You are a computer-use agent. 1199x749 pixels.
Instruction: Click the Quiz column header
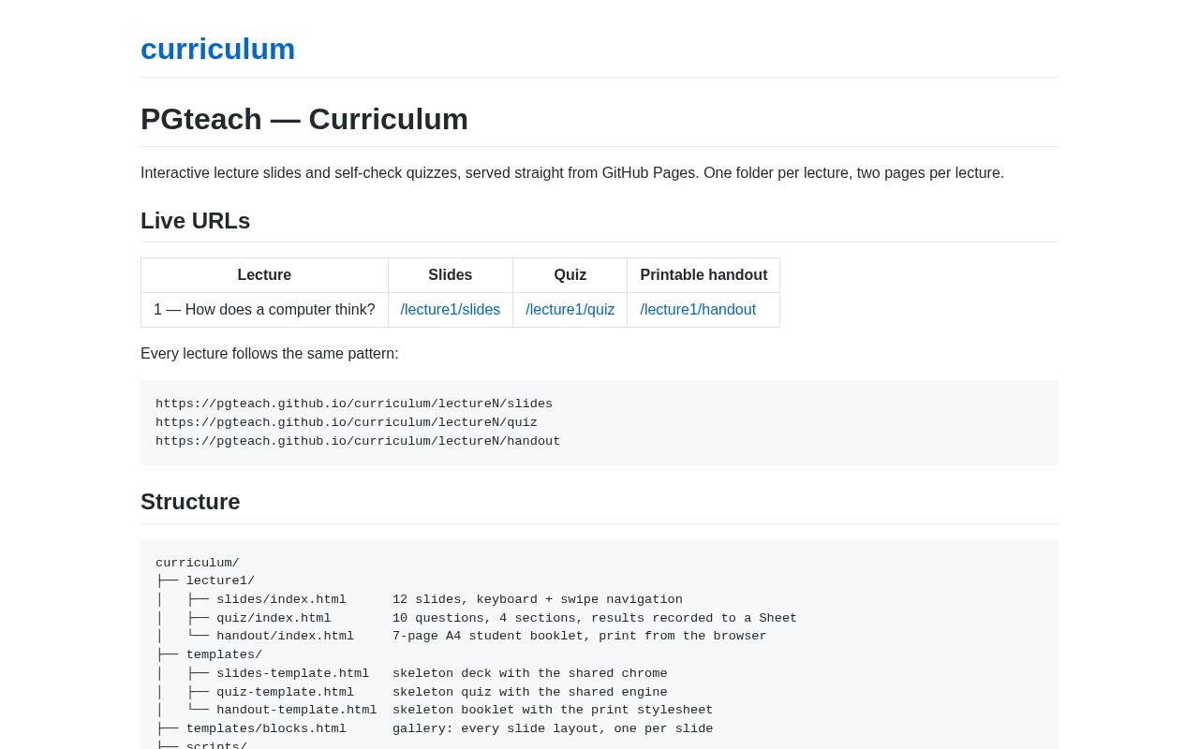tap(570, 275)
